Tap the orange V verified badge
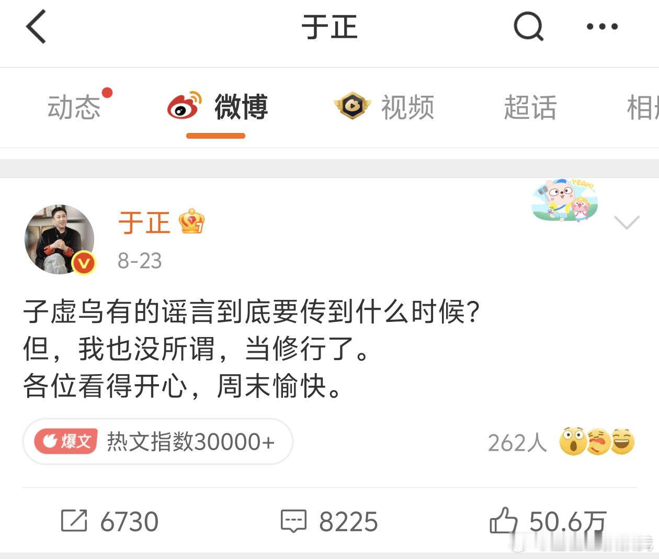 [84, 263]
